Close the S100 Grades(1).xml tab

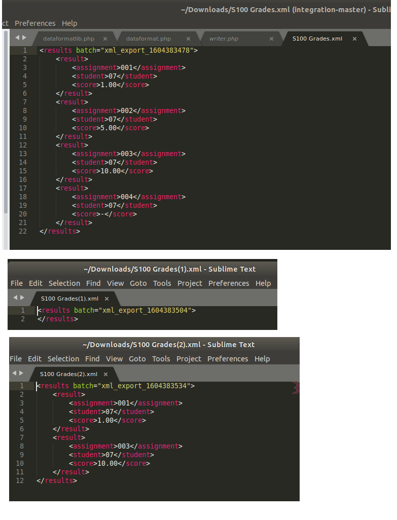pyautogui.click(x=107, y=299)
